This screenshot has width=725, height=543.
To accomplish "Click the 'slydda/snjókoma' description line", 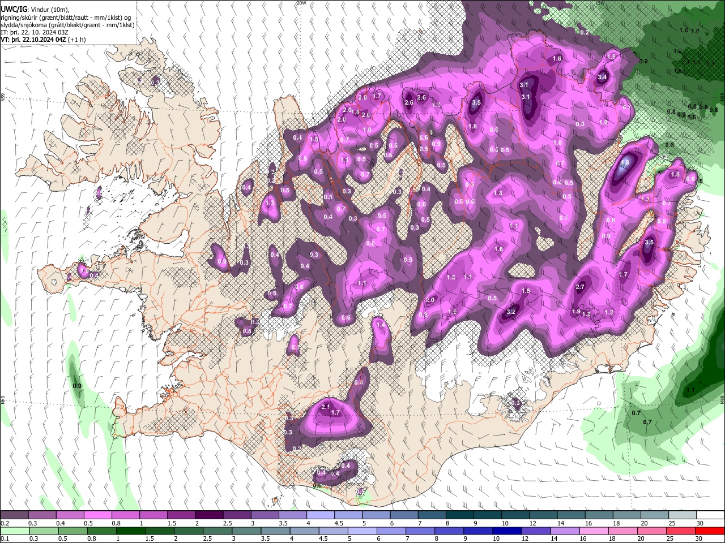I will (x=67, y=25).
